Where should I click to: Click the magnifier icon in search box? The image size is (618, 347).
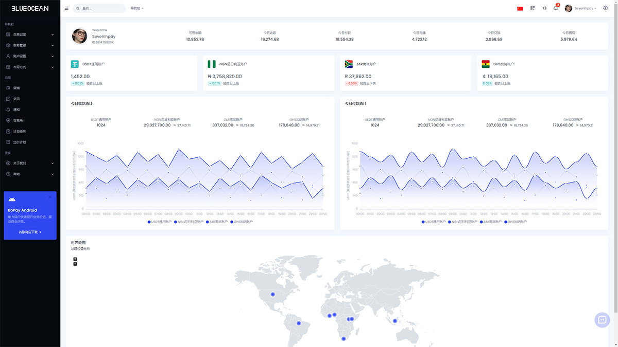pos(78,8)
